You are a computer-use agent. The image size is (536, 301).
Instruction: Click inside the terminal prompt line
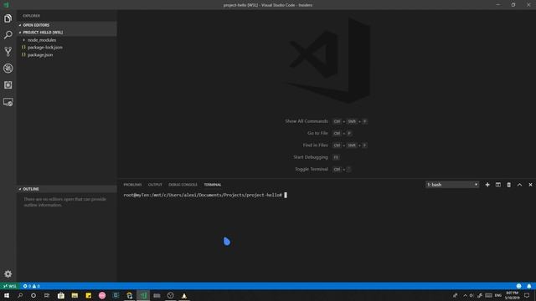click(205, 195)
